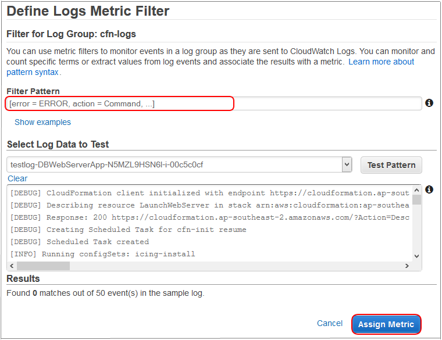Open the Show examples link

[x=42, y=122]
